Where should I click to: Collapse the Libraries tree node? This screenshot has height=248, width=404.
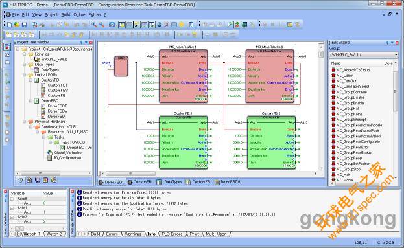(25, 54)
